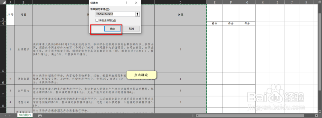The image size is (322, 118).
Task: Open help via the dialog's question mark
Action: (x=127, y=3)
